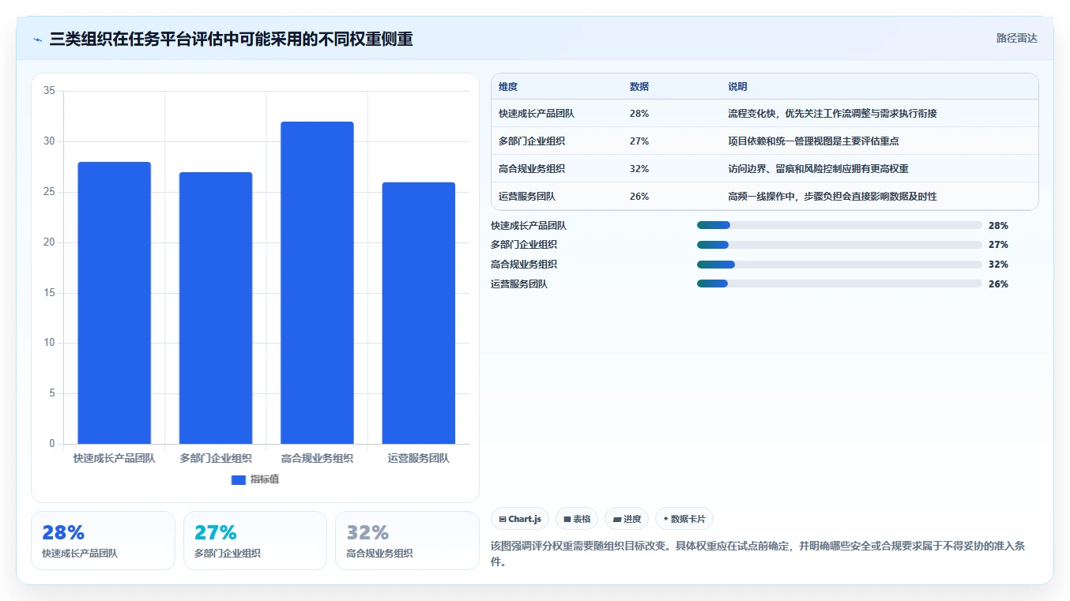Screen dimensions: 1070x601
Task: Open the 路径雷达 label in header
Action: click(x=1017, y=38)
